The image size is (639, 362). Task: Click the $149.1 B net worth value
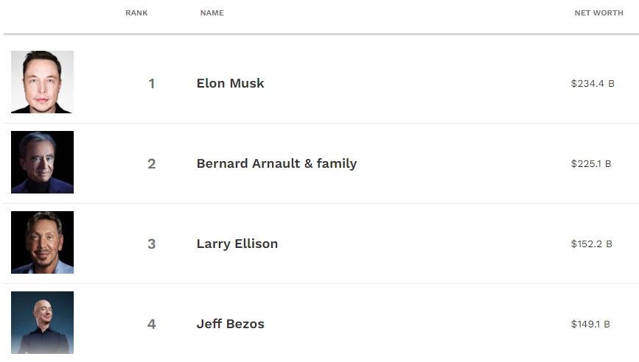[590, 324]
